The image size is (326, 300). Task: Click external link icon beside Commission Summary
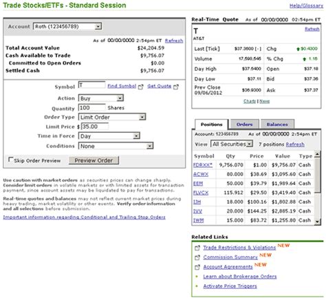click(197, 257)
